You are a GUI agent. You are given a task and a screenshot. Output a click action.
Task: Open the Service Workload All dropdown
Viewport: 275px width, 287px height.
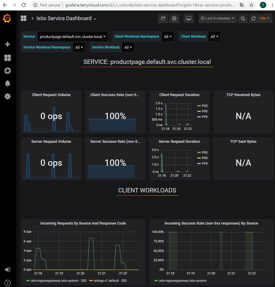point(128,47)
